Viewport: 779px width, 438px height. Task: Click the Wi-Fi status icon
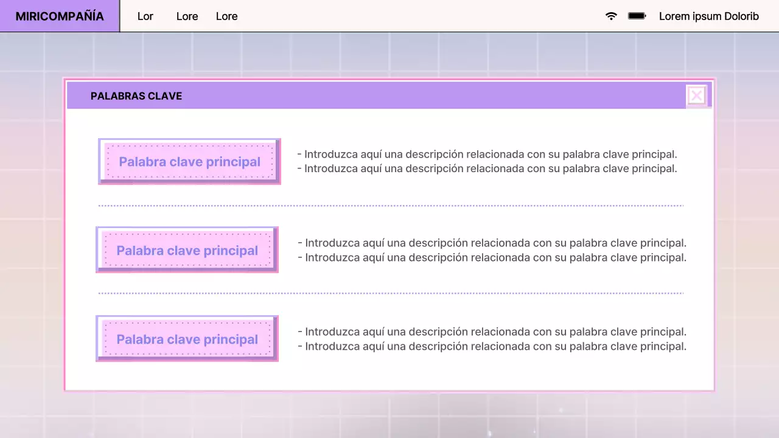[610, 16]
